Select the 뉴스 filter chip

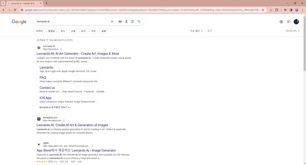(x=63, y=31)
